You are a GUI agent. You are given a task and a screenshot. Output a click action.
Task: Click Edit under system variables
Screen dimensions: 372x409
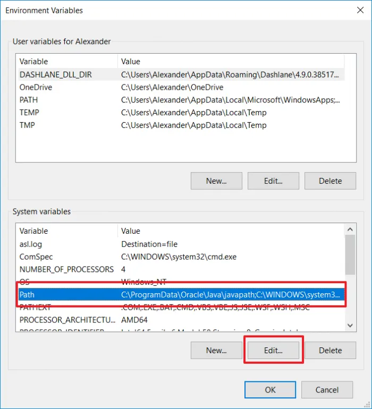click(x=273, y=351)
